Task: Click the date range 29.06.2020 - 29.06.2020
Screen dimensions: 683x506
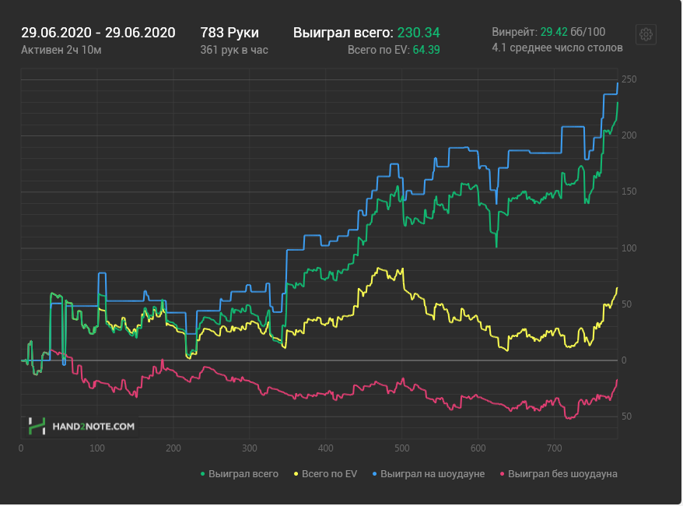Action: click(x=99, y=33)
